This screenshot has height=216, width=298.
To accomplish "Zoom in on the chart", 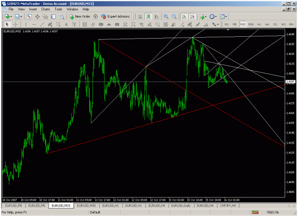I will [x=166, y=17].
